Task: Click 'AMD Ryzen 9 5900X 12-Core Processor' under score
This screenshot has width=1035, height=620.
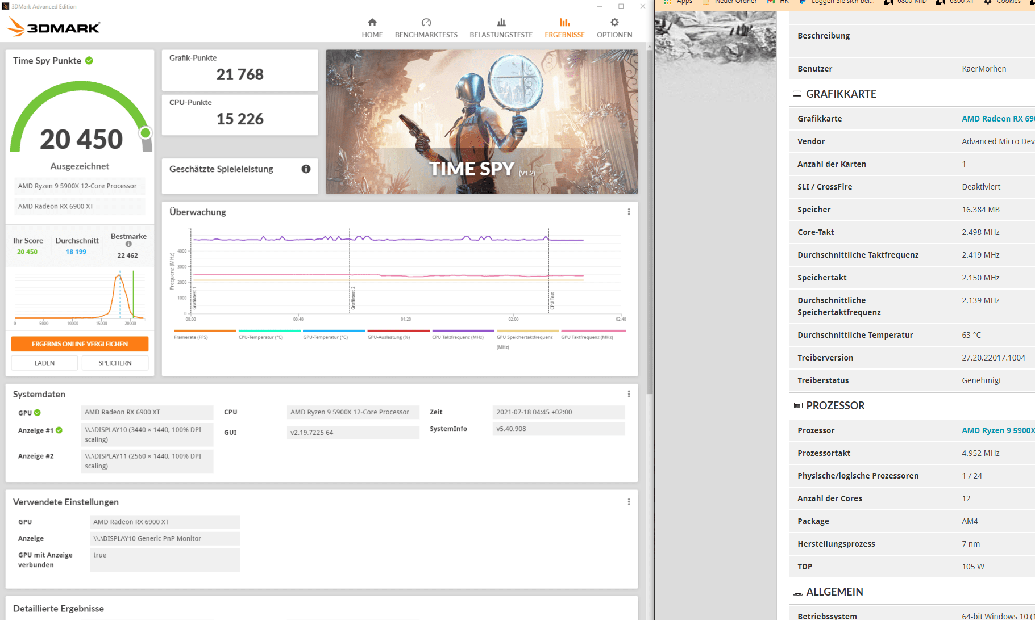Action: pos(80,186)
